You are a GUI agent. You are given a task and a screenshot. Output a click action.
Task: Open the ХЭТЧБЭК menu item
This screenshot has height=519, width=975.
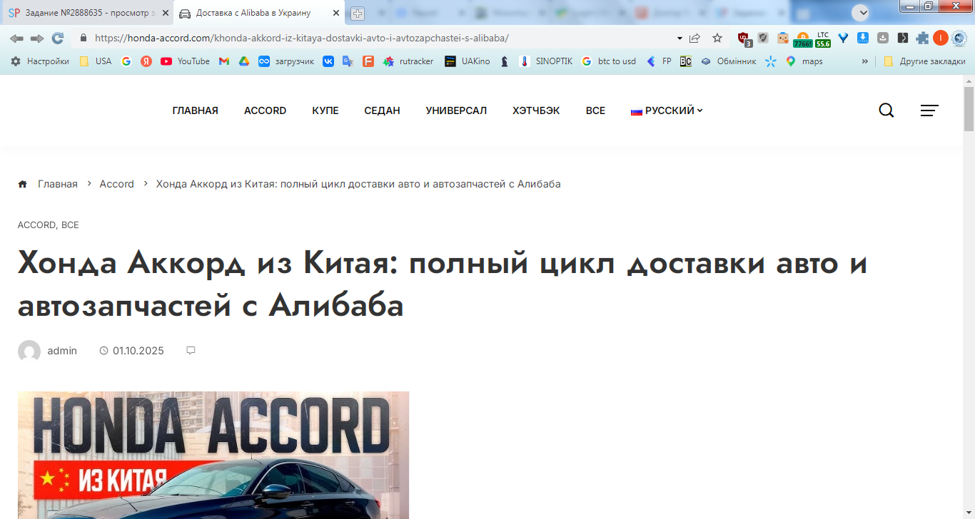536,111
